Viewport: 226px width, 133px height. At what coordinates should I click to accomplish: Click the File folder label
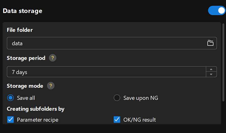[x=20, y=30]
